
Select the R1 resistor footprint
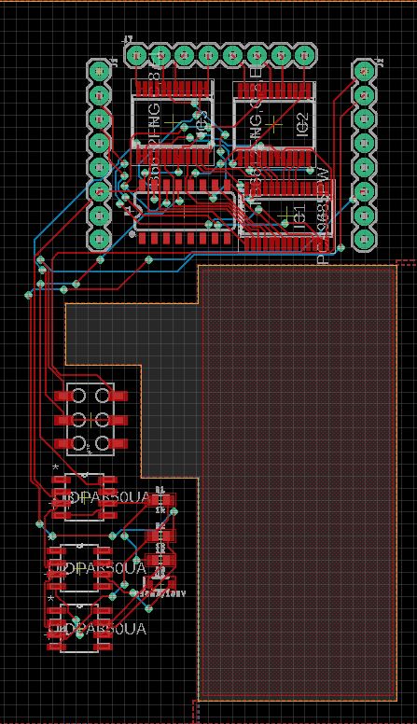point(160,500)
